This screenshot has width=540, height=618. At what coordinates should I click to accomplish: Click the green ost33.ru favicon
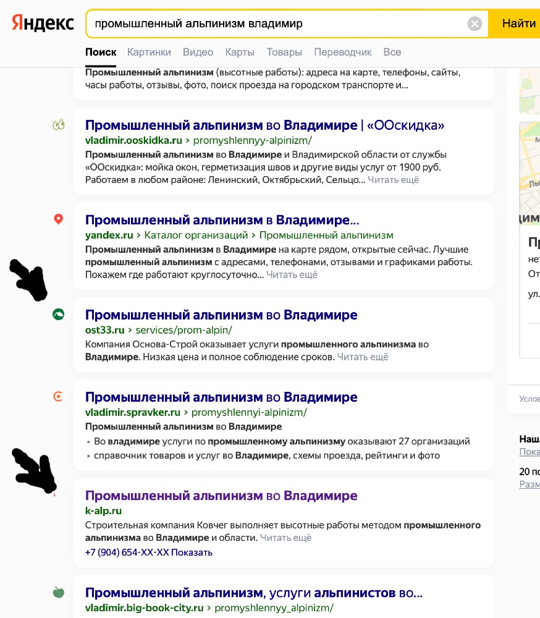click(58, 314)
